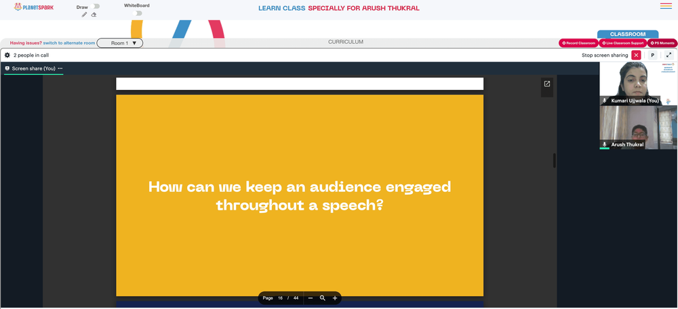
Task: Open screen share more options dots
Action: point(60,68)
